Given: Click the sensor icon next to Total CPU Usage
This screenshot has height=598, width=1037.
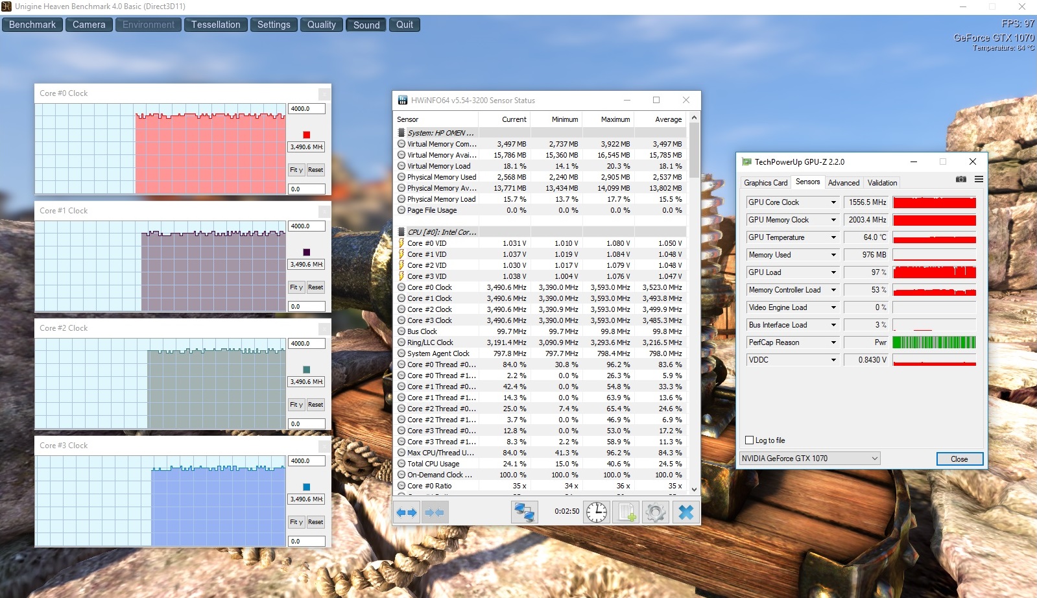Looking at the screenshot, I should pos(401,464).
